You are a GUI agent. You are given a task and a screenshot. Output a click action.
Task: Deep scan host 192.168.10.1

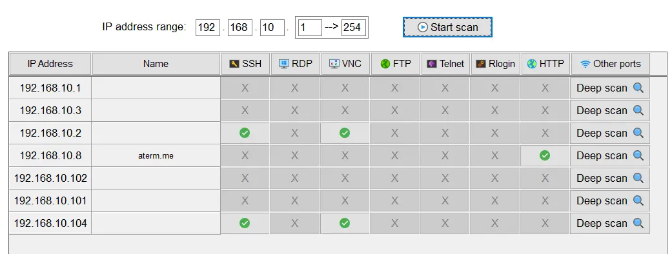(x=610, y=88)
